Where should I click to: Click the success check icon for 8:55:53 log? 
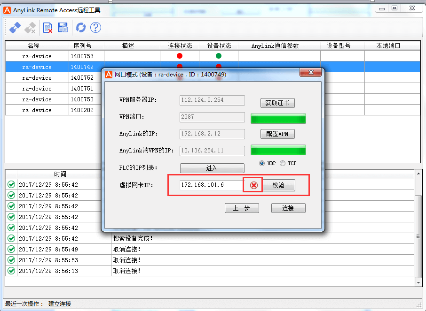coord(11,260)
